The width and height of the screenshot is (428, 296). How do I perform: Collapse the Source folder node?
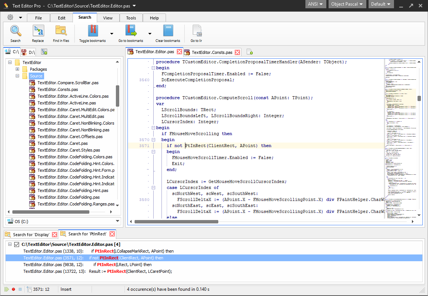18,76
